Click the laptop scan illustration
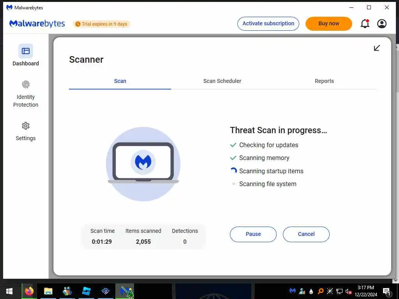This screenshot has height=299, width=399. 143,164
